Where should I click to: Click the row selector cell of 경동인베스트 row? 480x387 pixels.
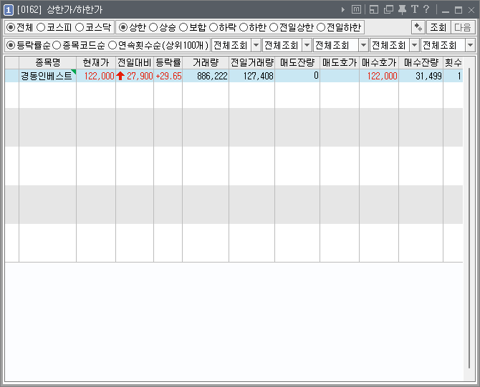(12, 76)
